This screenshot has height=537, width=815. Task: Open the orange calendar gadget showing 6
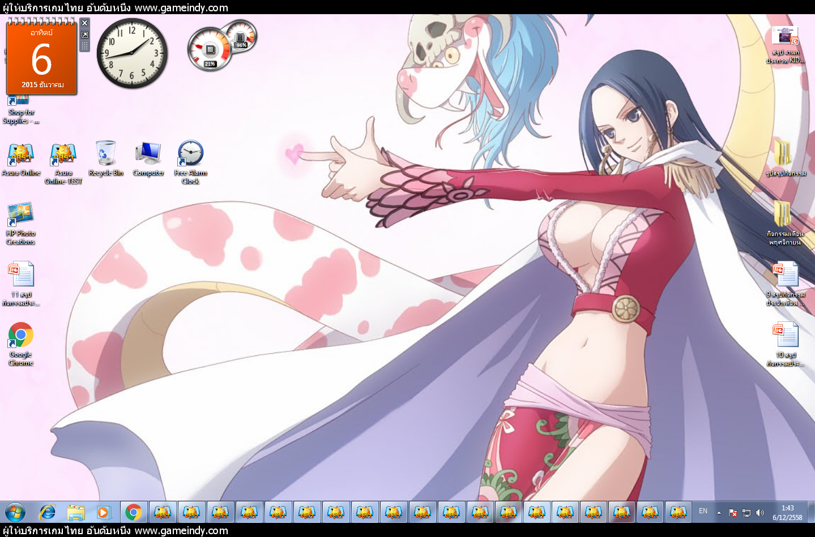[41, 57]
